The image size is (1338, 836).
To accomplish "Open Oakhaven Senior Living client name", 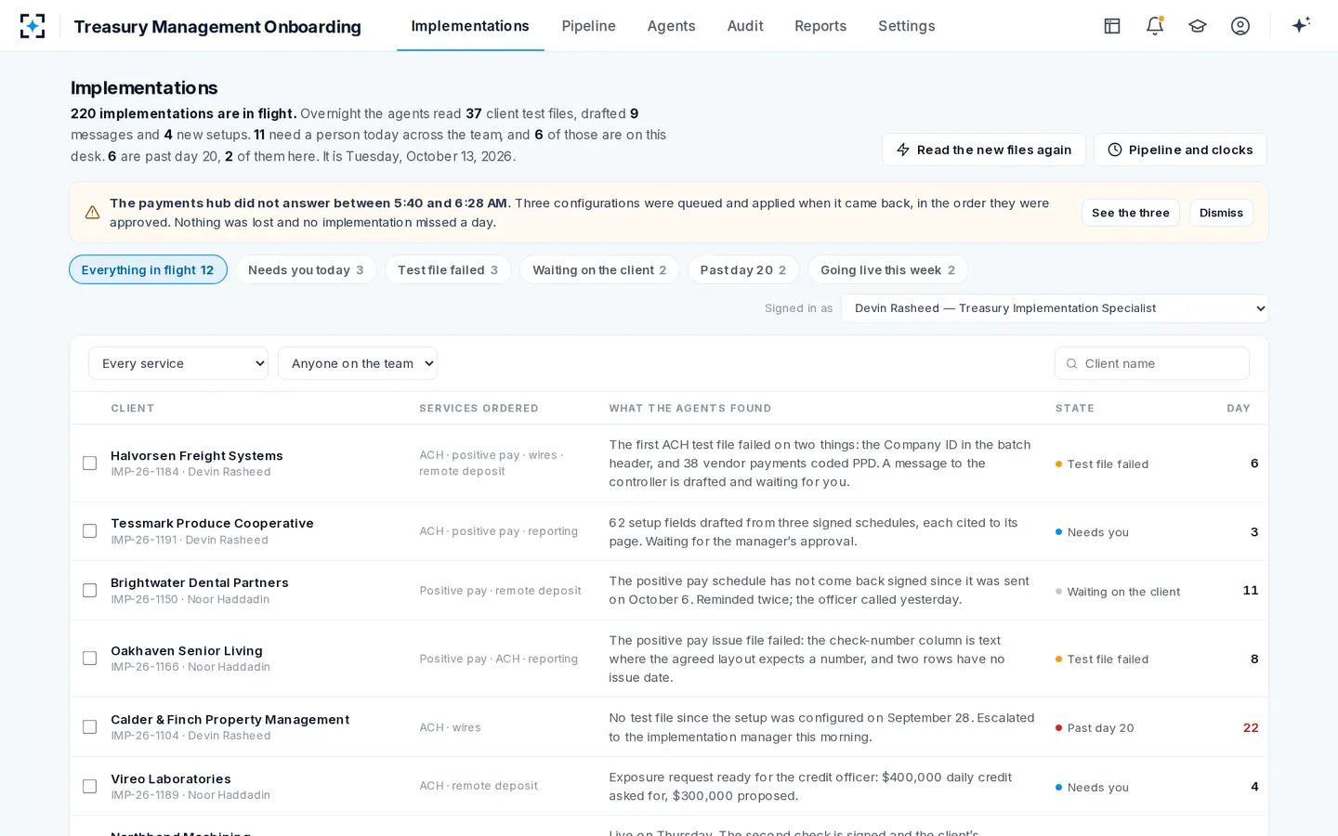I will [x=187, y=650].
